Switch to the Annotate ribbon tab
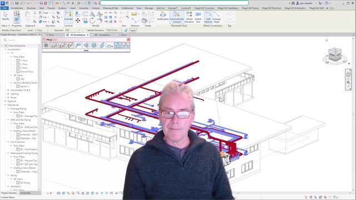 click(x=83, y=8)
